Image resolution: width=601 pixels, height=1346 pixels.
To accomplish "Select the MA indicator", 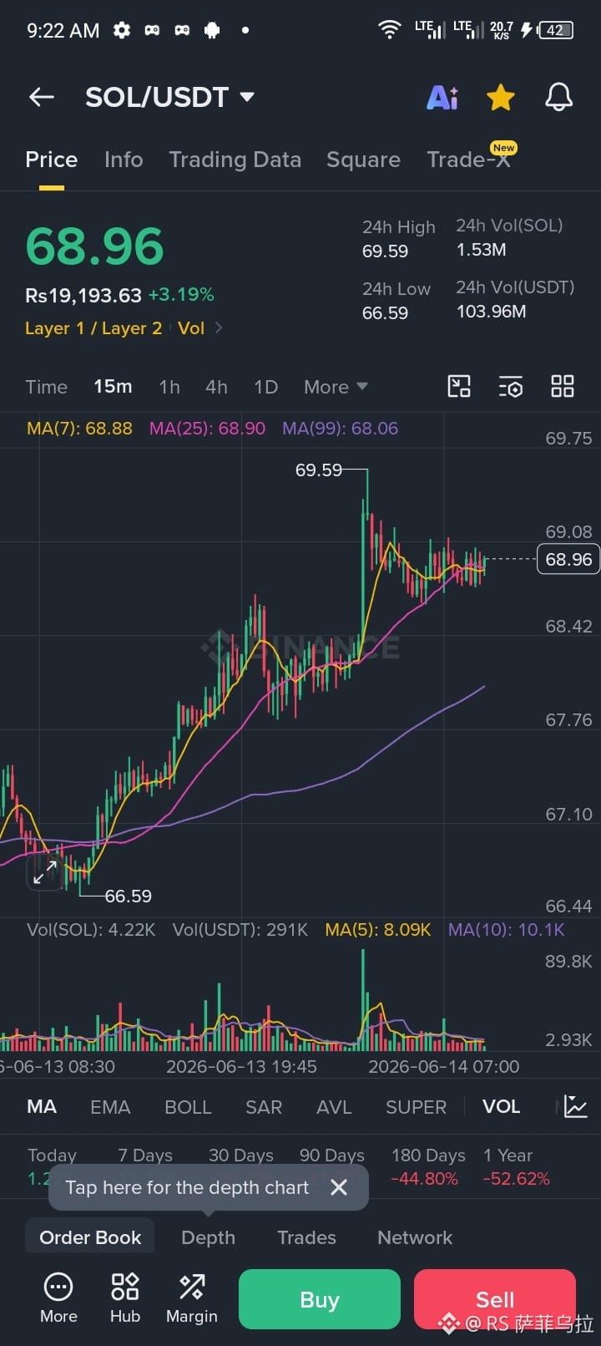I will [42, 1107].
